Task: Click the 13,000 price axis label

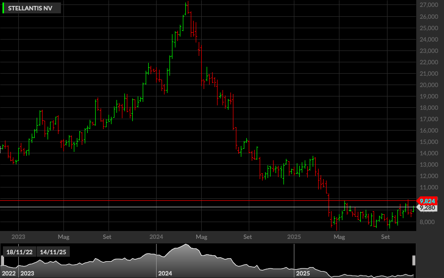Action: (x=429, y=165)
